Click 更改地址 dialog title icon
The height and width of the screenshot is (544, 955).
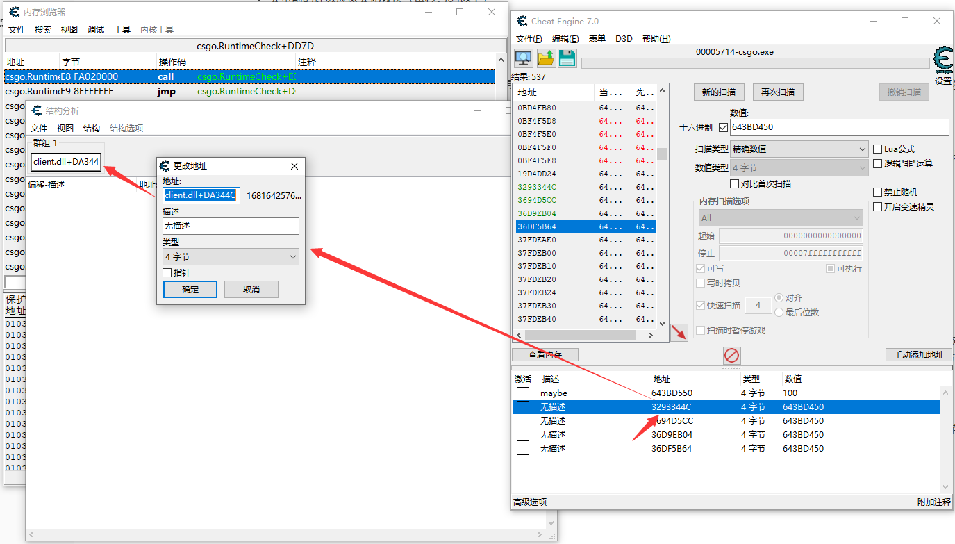click(165, 166)
